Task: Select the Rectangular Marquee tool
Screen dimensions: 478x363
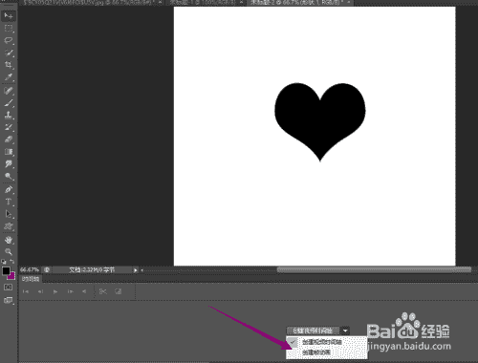Action: coord(9,29)
